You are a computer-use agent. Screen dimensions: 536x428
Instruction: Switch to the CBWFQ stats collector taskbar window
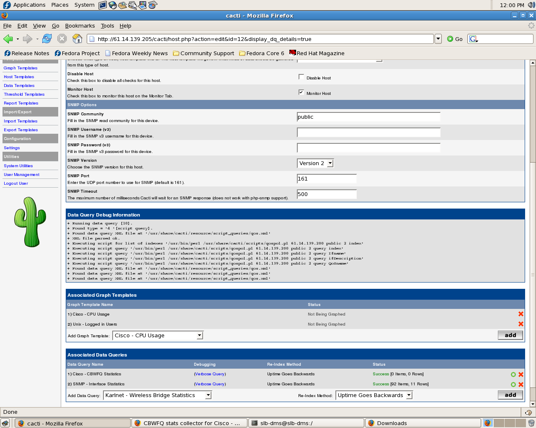[x=189, y=423]
